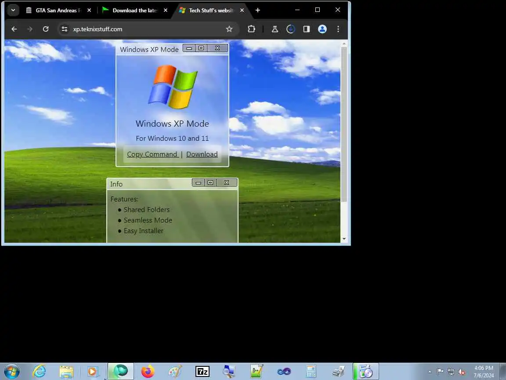Switch to Download the latest tab

[135, 11]
